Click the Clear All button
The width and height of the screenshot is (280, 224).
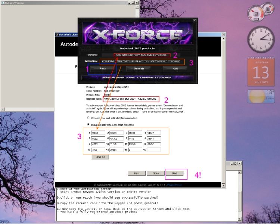click(100, 157)
